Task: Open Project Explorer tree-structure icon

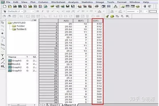Action: [116, 7]
